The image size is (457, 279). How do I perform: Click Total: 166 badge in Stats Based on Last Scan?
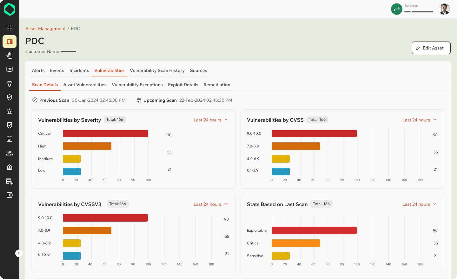[x=321, y=204]
